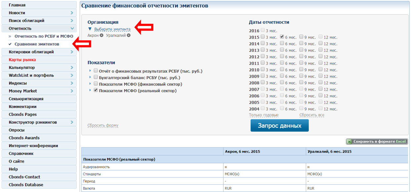
Task: Click the chevron arrow next to Конструктор рэнкингов
Action: [x=72, y=122]
